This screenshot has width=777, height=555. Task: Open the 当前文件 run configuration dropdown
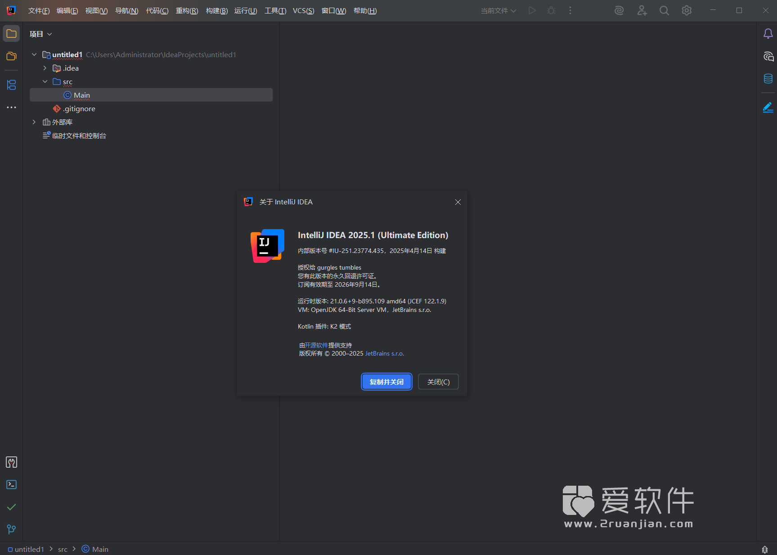[x=498, y=11]
